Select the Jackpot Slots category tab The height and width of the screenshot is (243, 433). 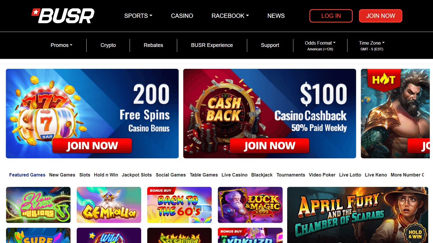pyautogui.click(x=137, y=175)
